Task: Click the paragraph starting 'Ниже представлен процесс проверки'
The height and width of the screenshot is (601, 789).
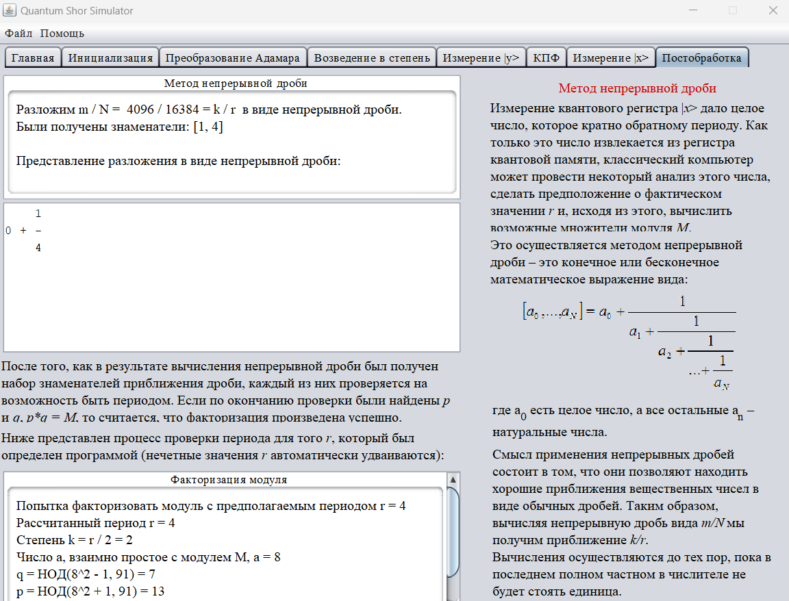Action: point(223,446)
